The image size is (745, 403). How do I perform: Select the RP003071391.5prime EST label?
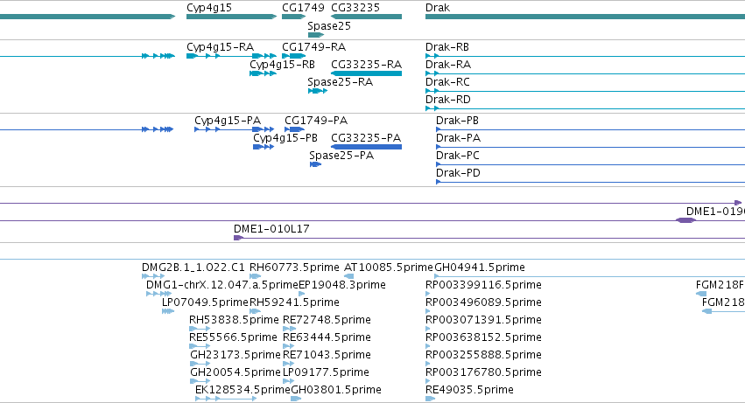click(x=483, y=321)
